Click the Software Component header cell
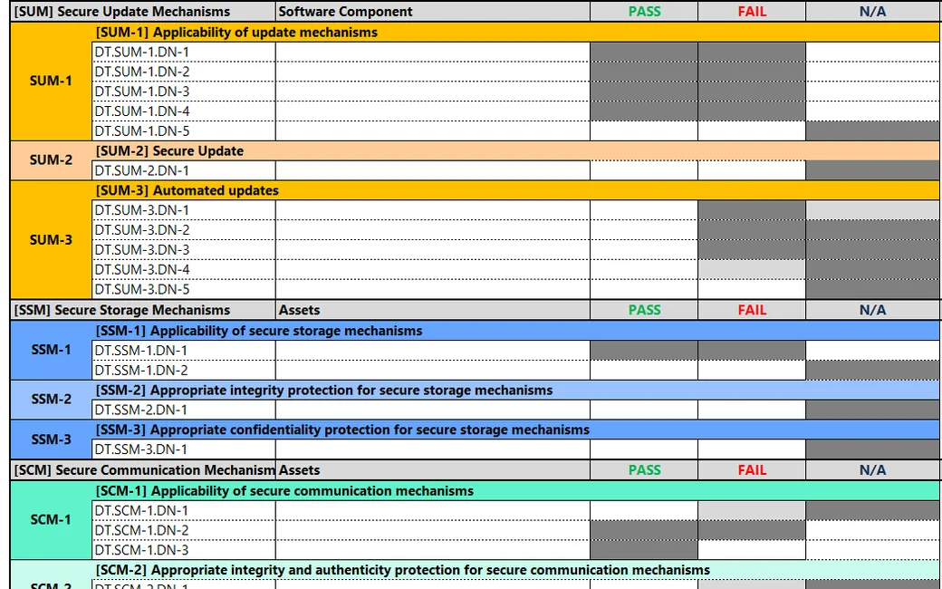 coord(433,12)
